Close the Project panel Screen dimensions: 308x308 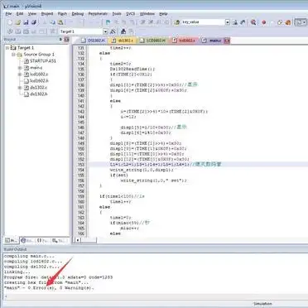click(x=66, y=40)
